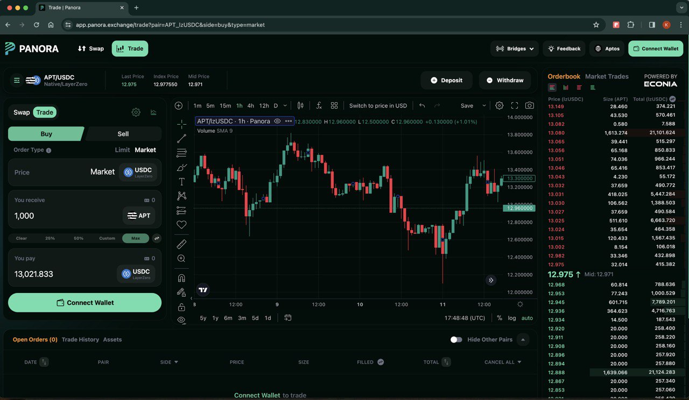
Task: Take a chart snapshot with camera
Action: [x=530, y=105]
